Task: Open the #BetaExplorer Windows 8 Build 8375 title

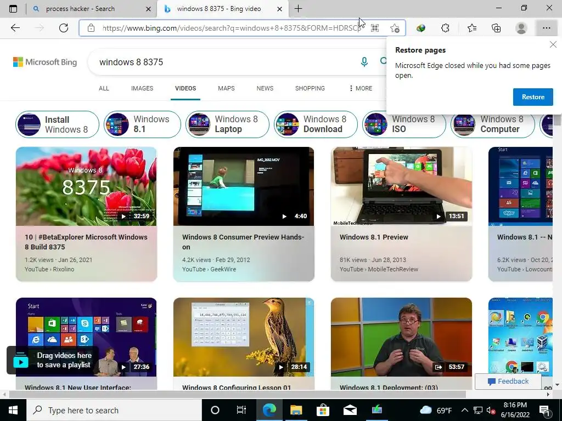Action: click(86, 242)
